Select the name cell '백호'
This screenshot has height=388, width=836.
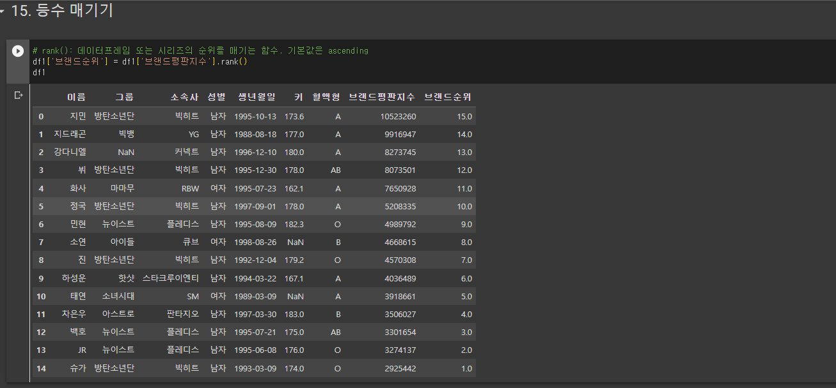coord(77,332)
